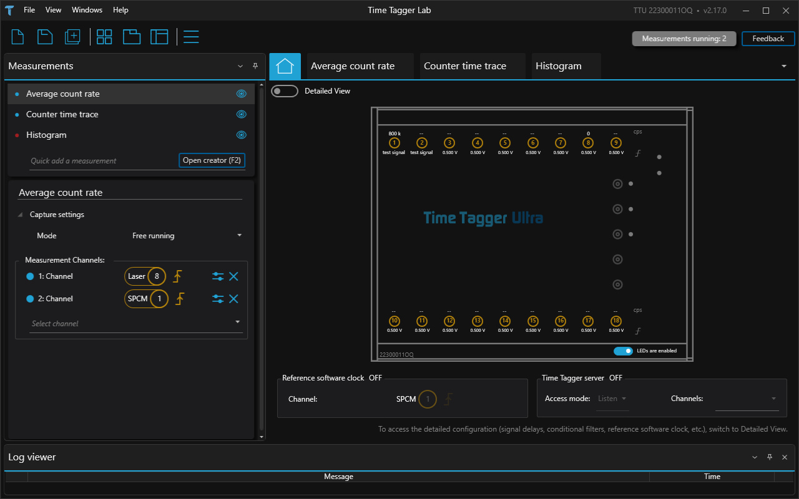Screen dimensions: 799x499
Task: Click edge icon for SPCM channel 1
Action: coord(180,299)
